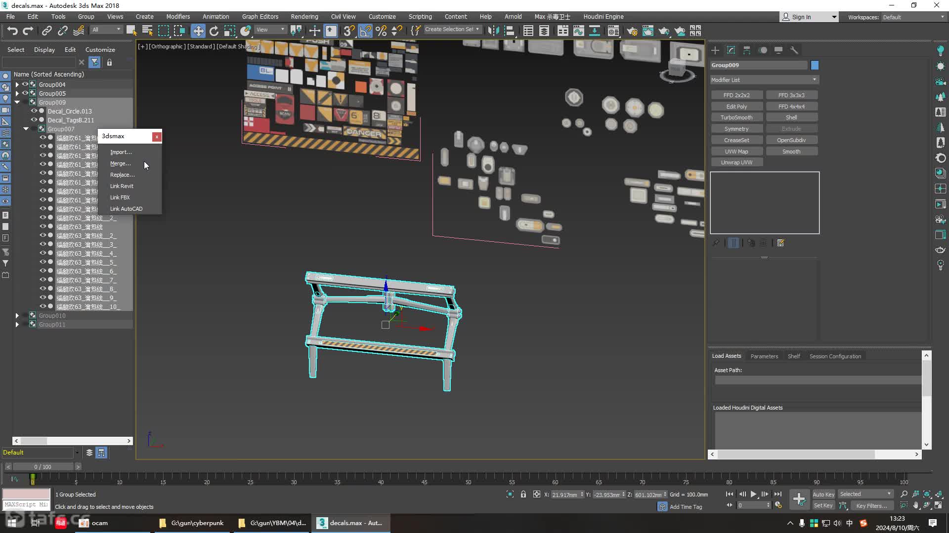The image size is (949, 533).
Task: Click Configure Modifier Sets icon
Action: tap(781, 243)
